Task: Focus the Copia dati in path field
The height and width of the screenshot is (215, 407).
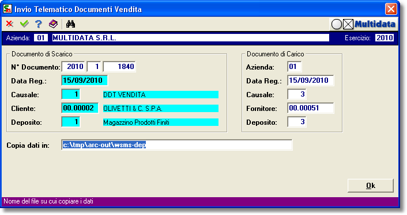Action: point(177,145)
